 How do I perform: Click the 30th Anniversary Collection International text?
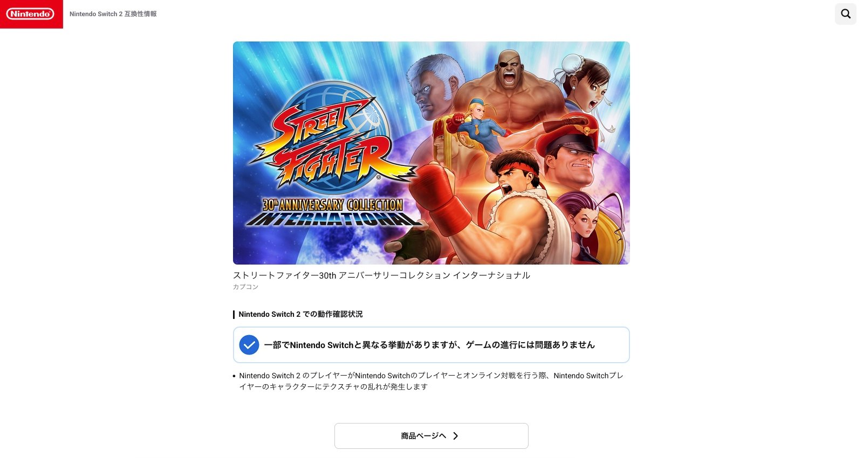pyautogui.click(x=332, y=212)
